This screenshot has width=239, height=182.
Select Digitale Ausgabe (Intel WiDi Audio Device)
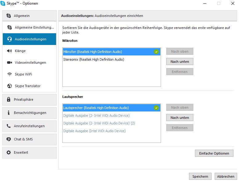(x=112, y=131)
